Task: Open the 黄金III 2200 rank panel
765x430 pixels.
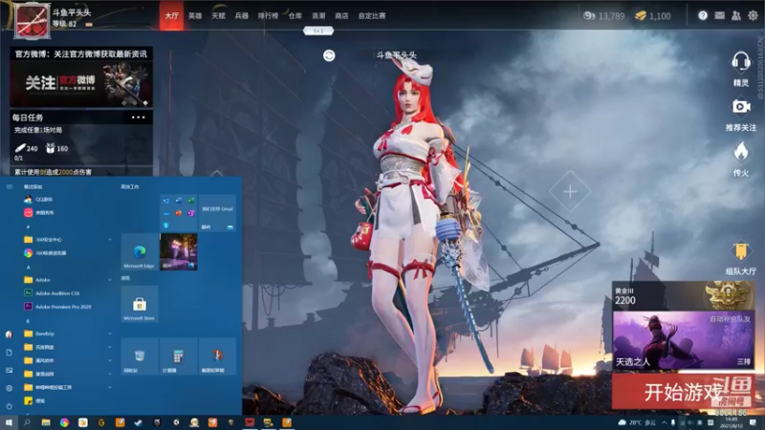Action: [683, 296]
